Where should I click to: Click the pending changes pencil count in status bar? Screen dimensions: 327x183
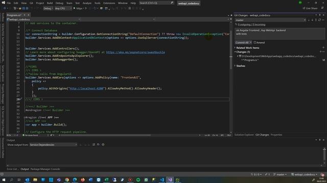[267, 174]
